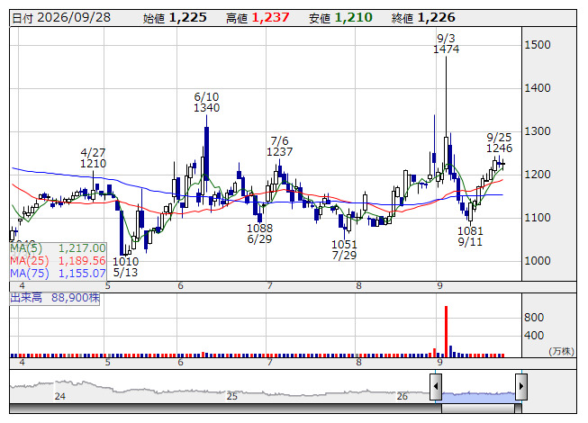The image size is (588, 423).
Task: Click the left range slider handle arrow
Action: (x=436, y=386)
